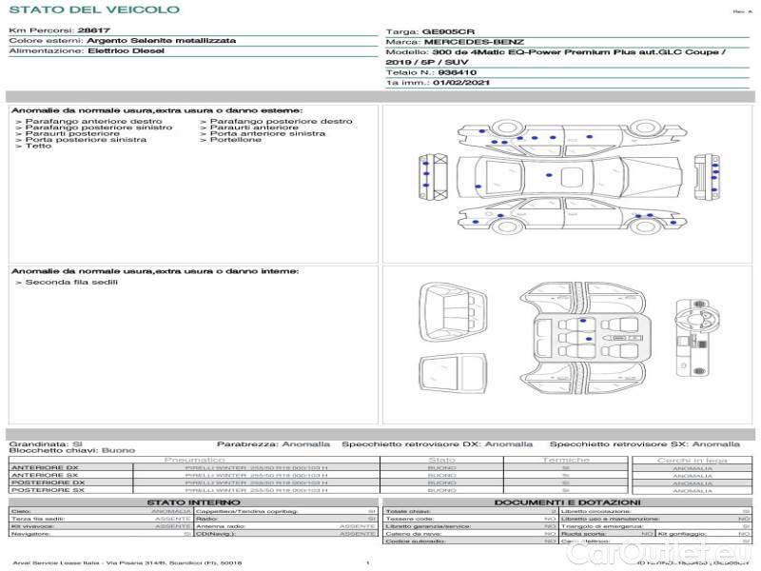761x571 pixels.
Task: Click the Pirelli tyre description in ANTERIORE DX row
Action: (x=256, y=468)
